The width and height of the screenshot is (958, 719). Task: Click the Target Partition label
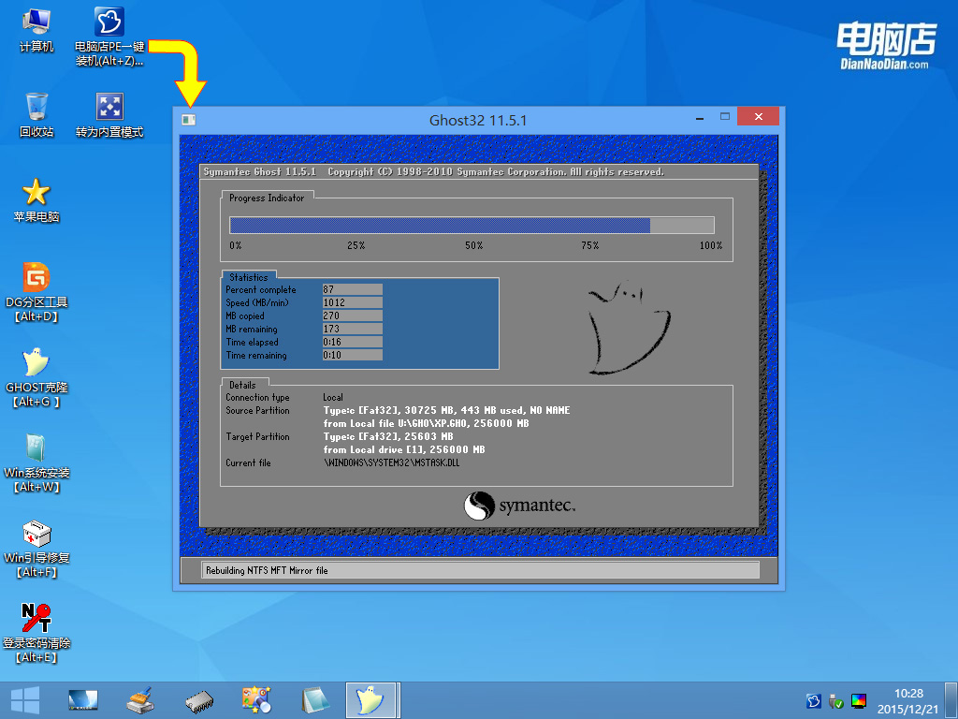(x=258, y=436)
